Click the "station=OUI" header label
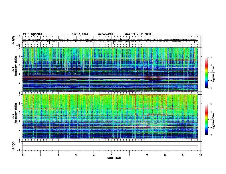This screenshot has width=226, height=174. (x=106, y=34)
